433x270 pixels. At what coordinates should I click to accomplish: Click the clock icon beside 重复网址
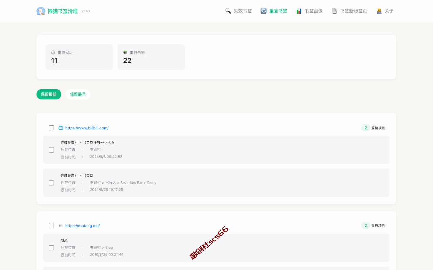pos(53,52)
